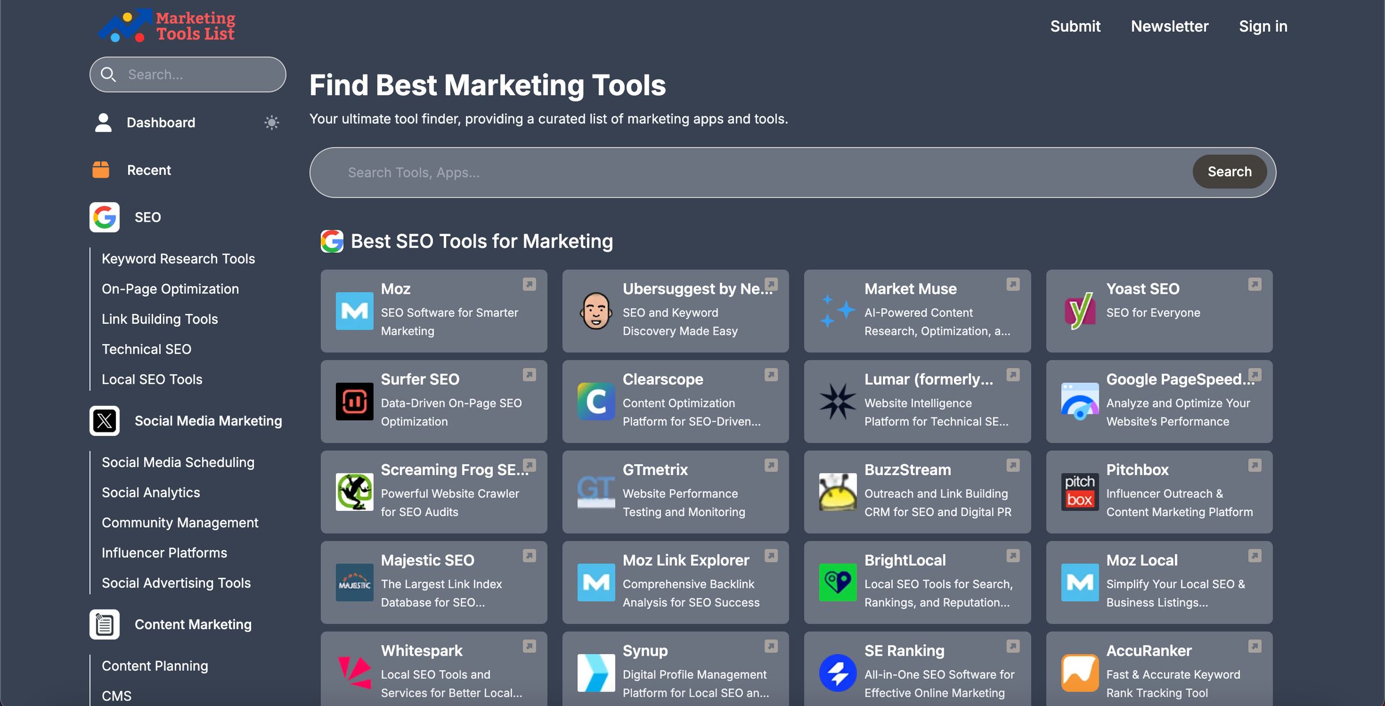The image size is (1385, 706).
Task: Open On-Page Optimization link
Action: click(170, 289)
